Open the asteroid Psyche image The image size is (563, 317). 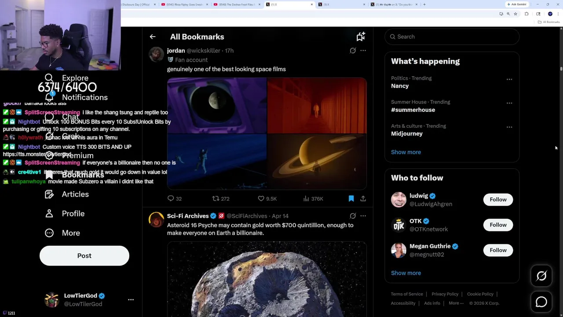(267, 279)
